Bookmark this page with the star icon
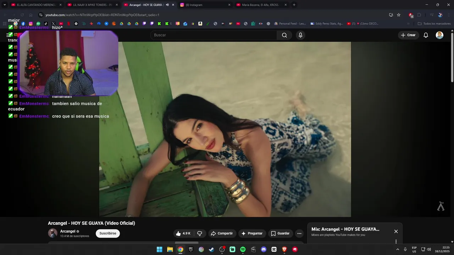 point(399,15)
